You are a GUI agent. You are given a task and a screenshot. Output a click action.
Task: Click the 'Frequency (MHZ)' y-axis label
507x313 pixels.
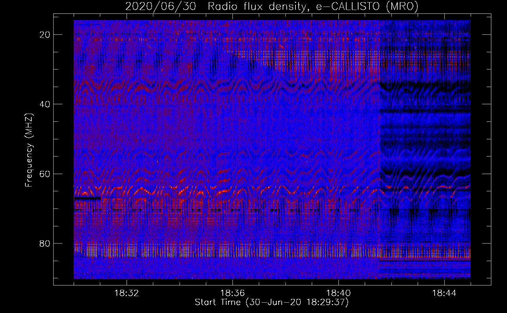point(29,150)
